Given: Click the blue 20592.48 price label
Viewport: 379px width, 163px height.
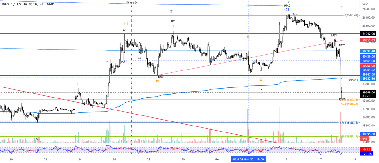Looking at the screenshot, I should coord(369,51).
